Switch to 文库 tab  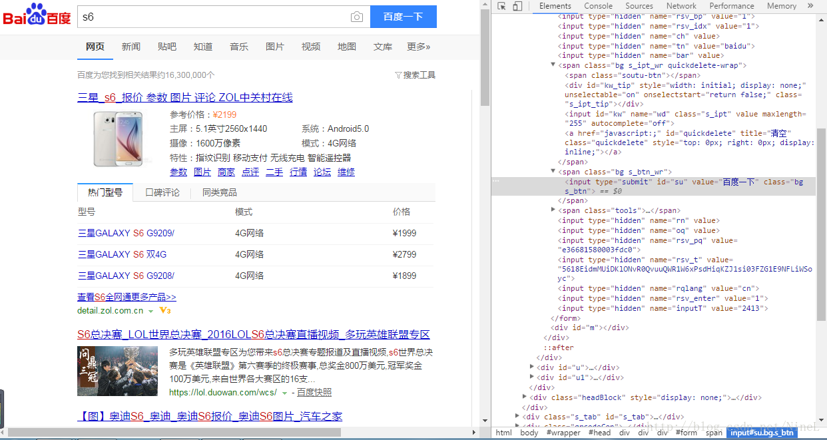tap(383, 47)
